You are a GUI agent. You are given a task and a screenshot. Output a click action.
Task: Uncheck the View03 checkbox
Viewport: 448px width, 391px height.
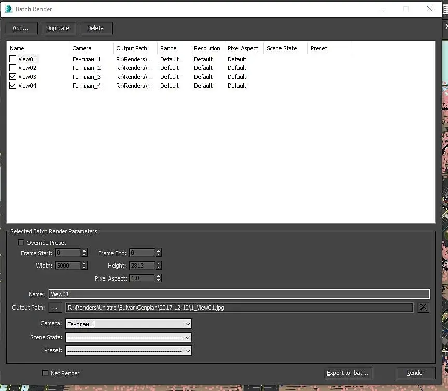(x=12, y=77)
